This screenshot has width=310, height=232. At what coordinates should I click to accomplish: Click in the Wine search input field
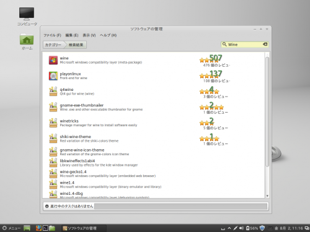coord(245,45)
